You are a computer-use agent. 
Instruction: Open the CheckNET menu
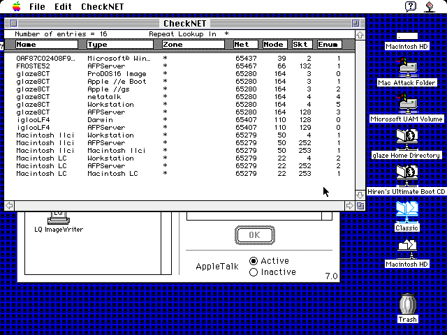tap(103, 6)
